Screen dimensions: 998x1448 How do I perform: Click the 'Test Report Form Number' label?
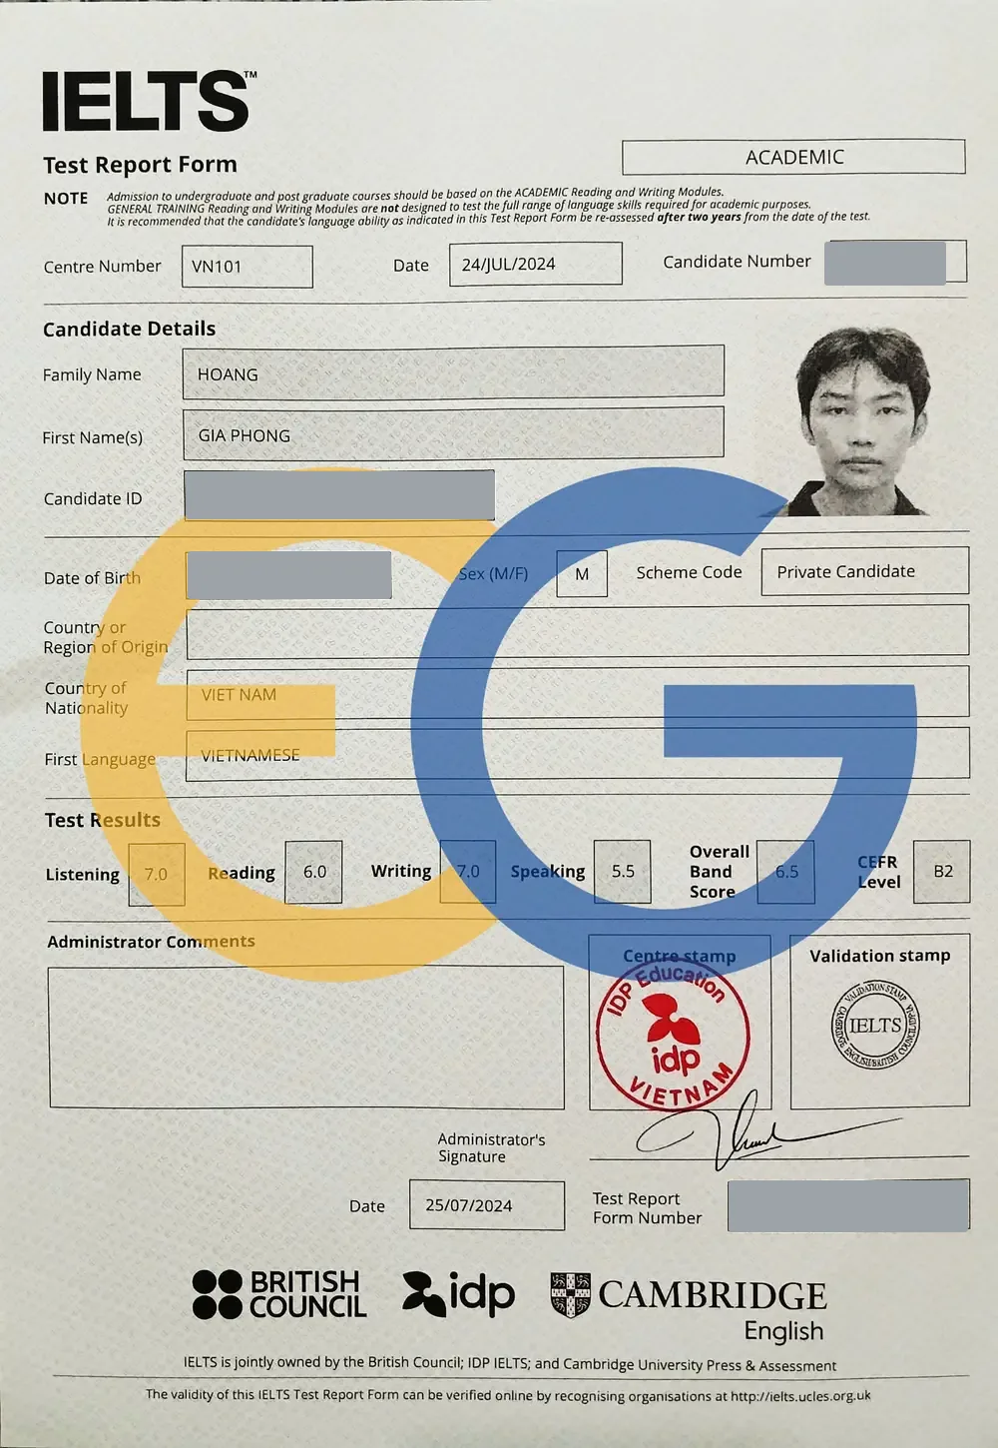[x=647, y=1208]
